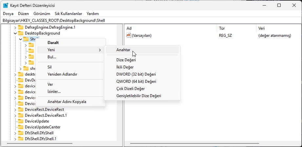
Task: Expand the DfsShell.DfsShell.1 tree node
Action: tap(15, 139)
